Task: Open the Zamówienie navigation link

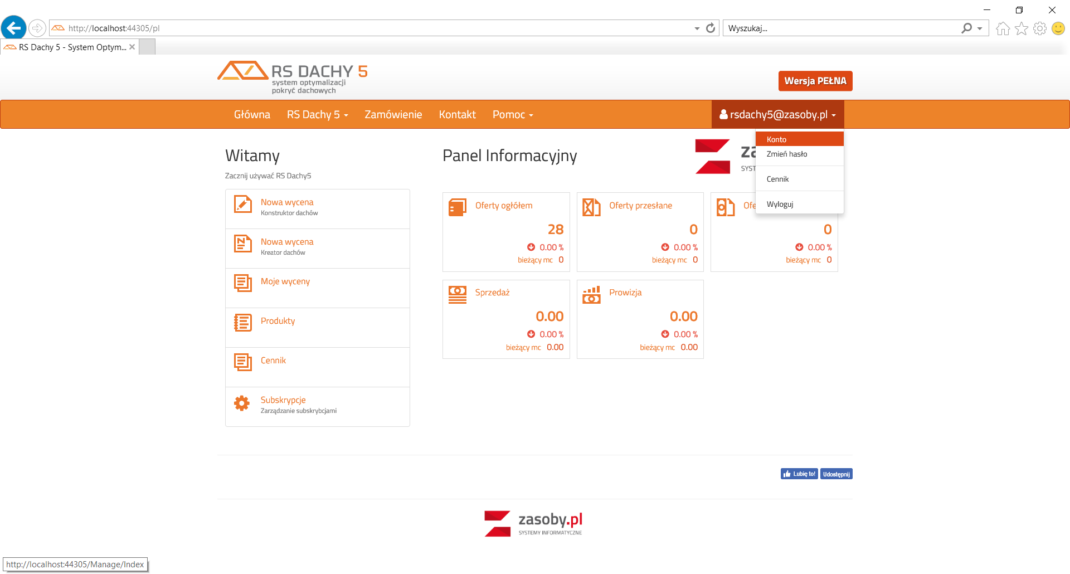Action: [393, 115]
